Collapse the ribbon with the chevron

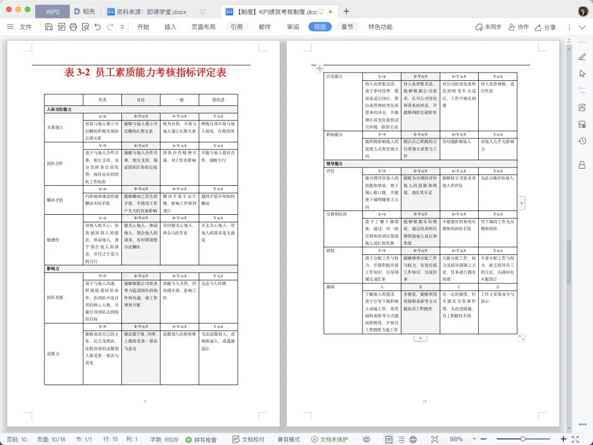(x=582, y=27)
